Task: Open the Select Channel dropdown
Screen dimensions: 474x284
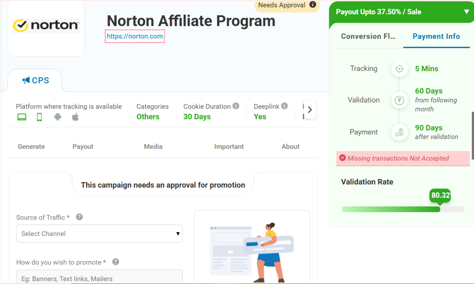Action: [x=99, y=234]
